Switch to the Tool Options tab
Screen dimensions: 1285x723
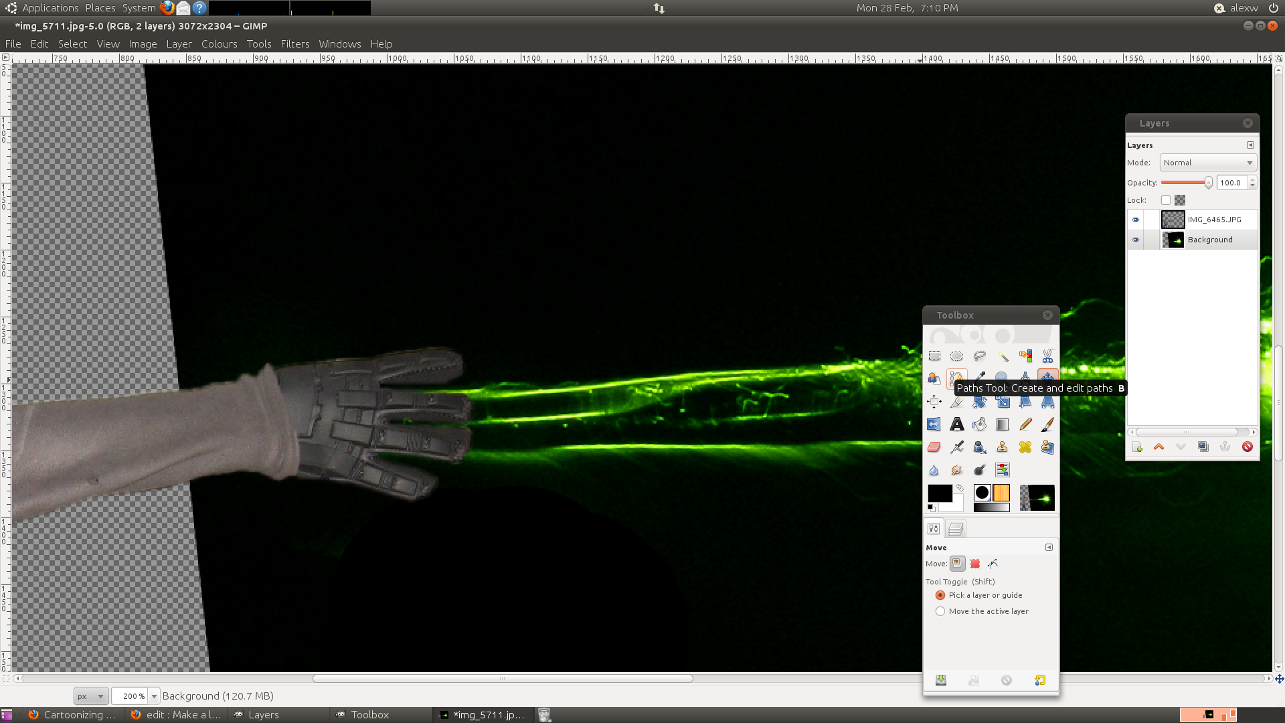(934, 529)
